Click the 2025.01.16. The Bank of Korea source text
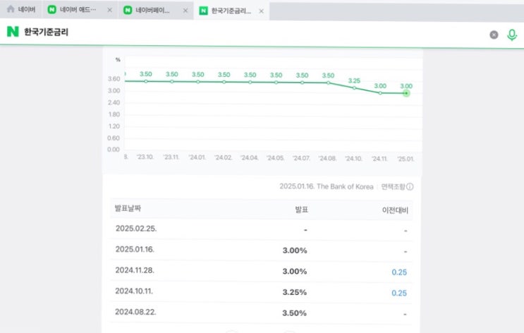Screen dimensions: 524x333 (326, 186)
